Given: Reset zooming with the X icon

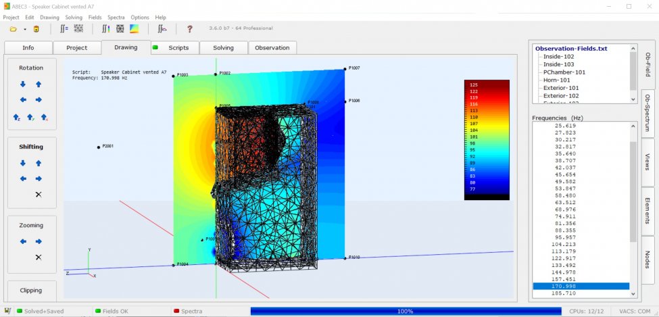Looking at the screenshot, I should pyautogui.click(x=39, y=258).
